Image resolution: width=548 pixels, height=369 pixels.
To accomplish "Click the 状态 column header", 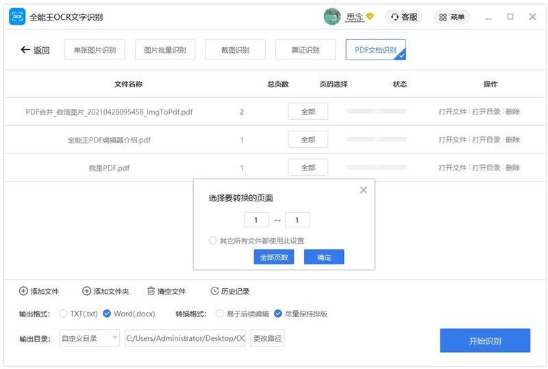I will 400,84.
